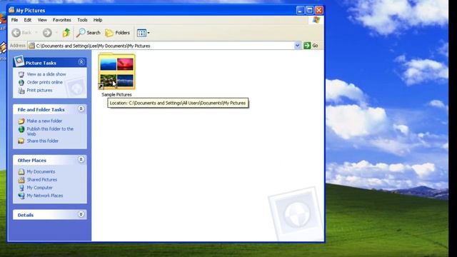Open the Favorites menu
Viewport: 457px width, 257px height.
[62, 20]
